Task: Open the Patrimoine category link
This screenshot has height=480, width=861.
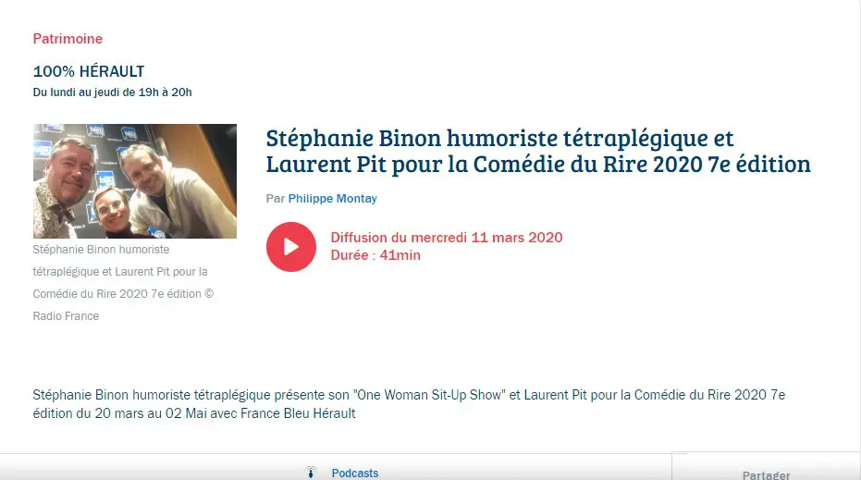Action: click(x=68, y=39)
